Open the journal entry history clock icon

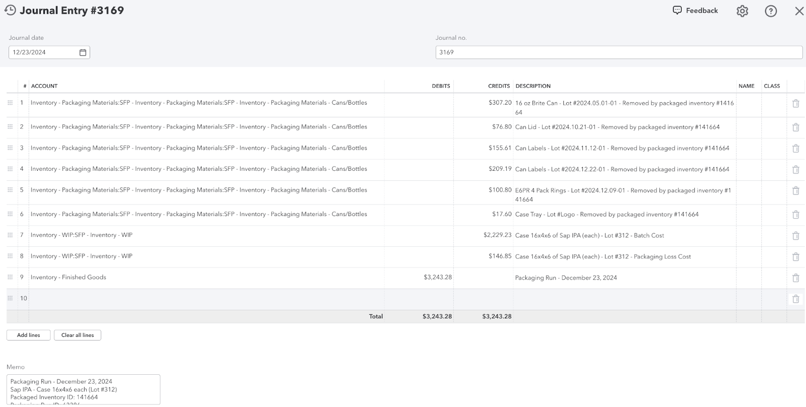pyautogui.click(x=10, y=10)
